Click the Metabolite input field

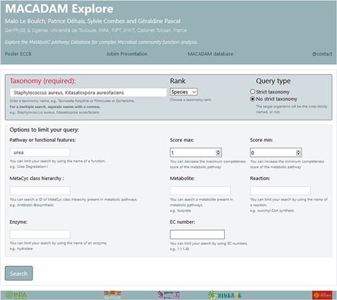(x=200, y=190)
